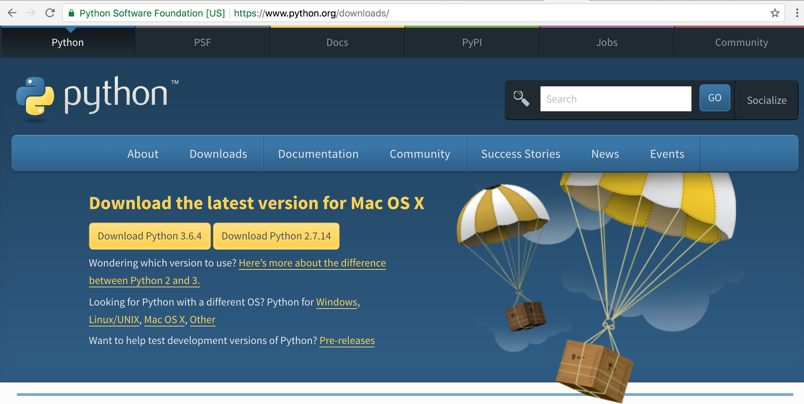Click Download Python 3.6.4 button
804x404 pixels.
click(x=150, y=236)
